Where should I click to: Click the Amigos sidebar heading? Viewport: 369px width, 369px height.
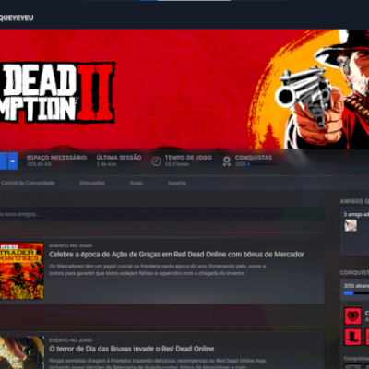tap(354, 201)
